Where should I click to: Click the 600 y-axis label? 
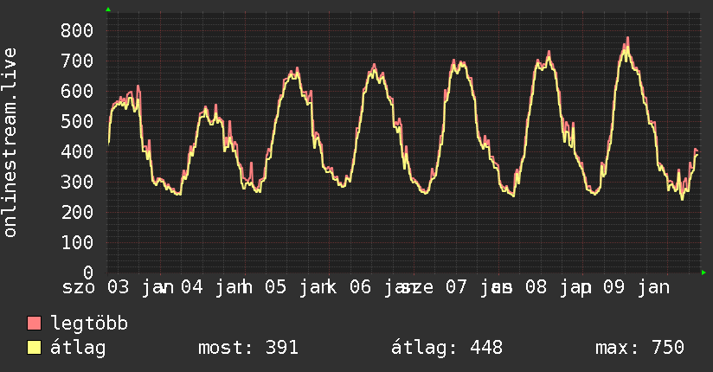pyautogui.click(x=77, y=91)
